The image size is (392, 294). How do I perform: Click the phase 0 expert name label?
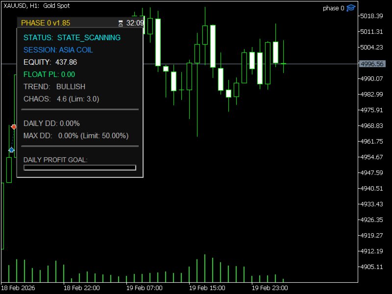[x=334, y=8]
